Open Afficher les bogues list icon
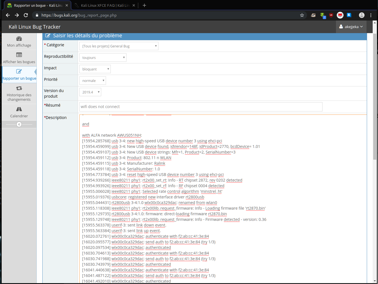This screenshot has width=378, height=284. coord(19,55)
